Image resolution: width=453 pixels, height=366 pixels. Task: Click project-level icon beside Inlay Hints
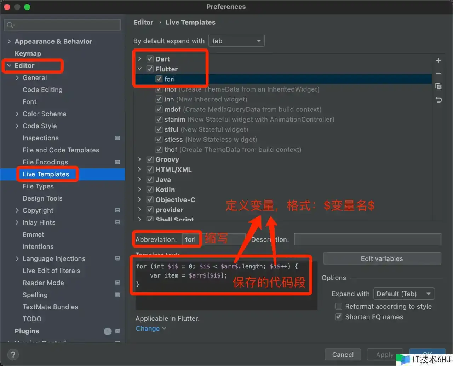[x=117, y=222]
